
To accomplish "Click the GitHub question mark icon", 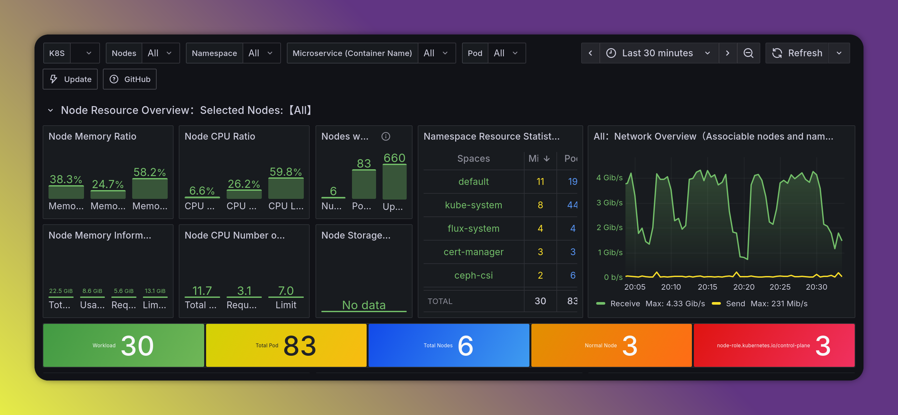I will point(114,79).
